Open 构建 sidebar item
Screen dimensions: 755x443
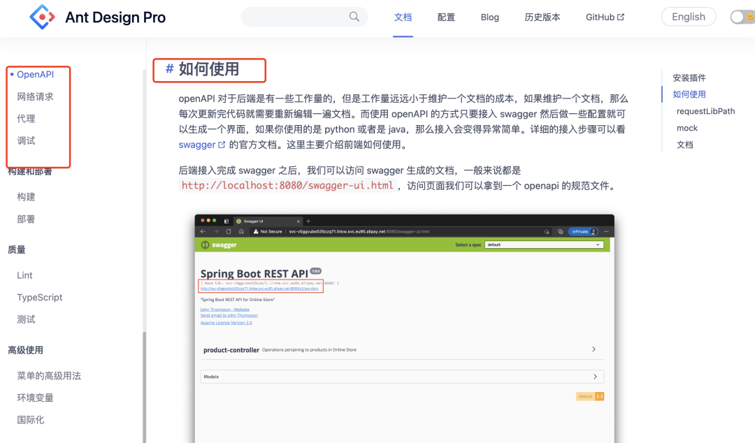(x=26, y=197)
